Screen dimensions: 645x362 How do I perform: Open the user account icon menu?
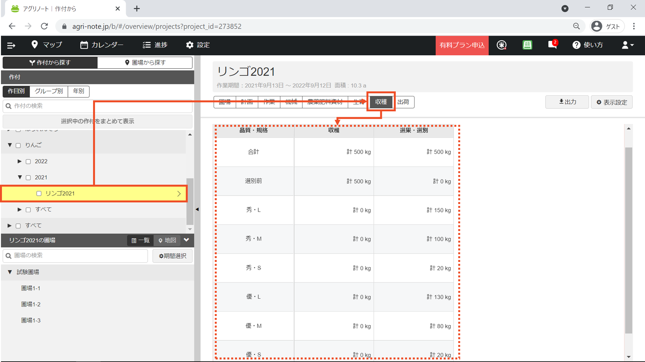pyautogui.click(x=627, y=45)
